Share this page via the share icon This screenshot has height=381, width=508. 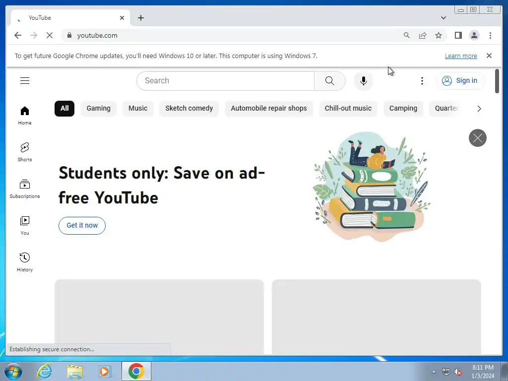(423, 35)
